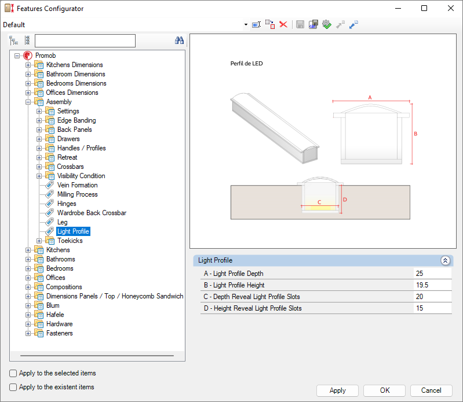
Task: Click the binoculars search icon
Action: tap(179, 40)
